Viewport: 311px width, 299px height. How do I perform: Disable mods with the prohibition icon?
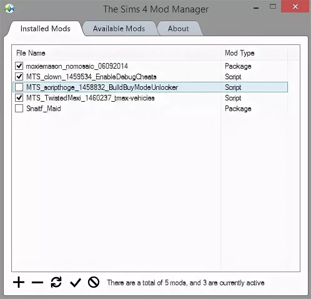[x=94, y=282]
